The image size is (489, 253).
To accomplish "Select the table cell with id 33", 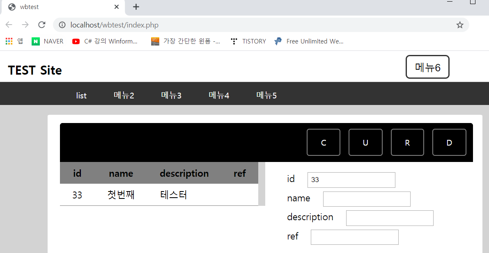I will (77, 195).
